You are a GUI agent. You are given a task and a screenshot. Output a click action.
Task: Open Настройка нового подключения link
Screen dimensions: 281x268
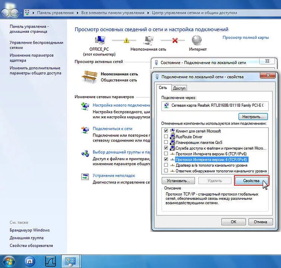pos(121,105)
